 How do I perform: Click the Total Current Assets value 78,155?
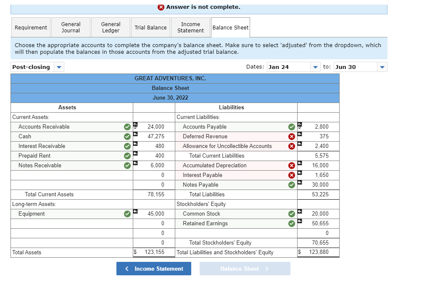point(156,194)
